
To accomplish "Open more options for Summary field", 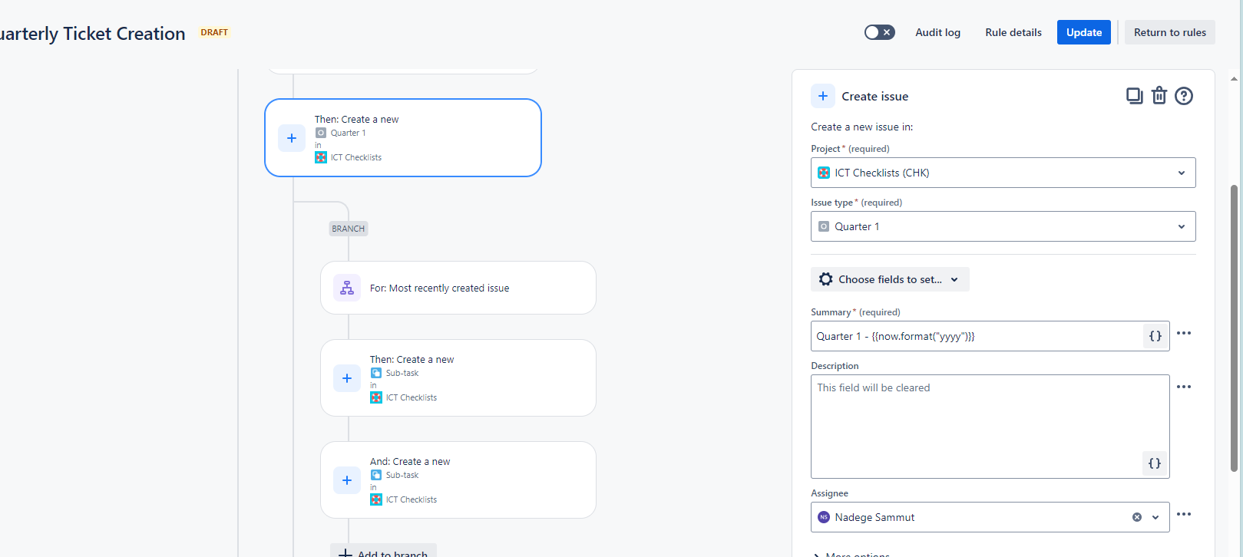I will [x=1184, y=333].
